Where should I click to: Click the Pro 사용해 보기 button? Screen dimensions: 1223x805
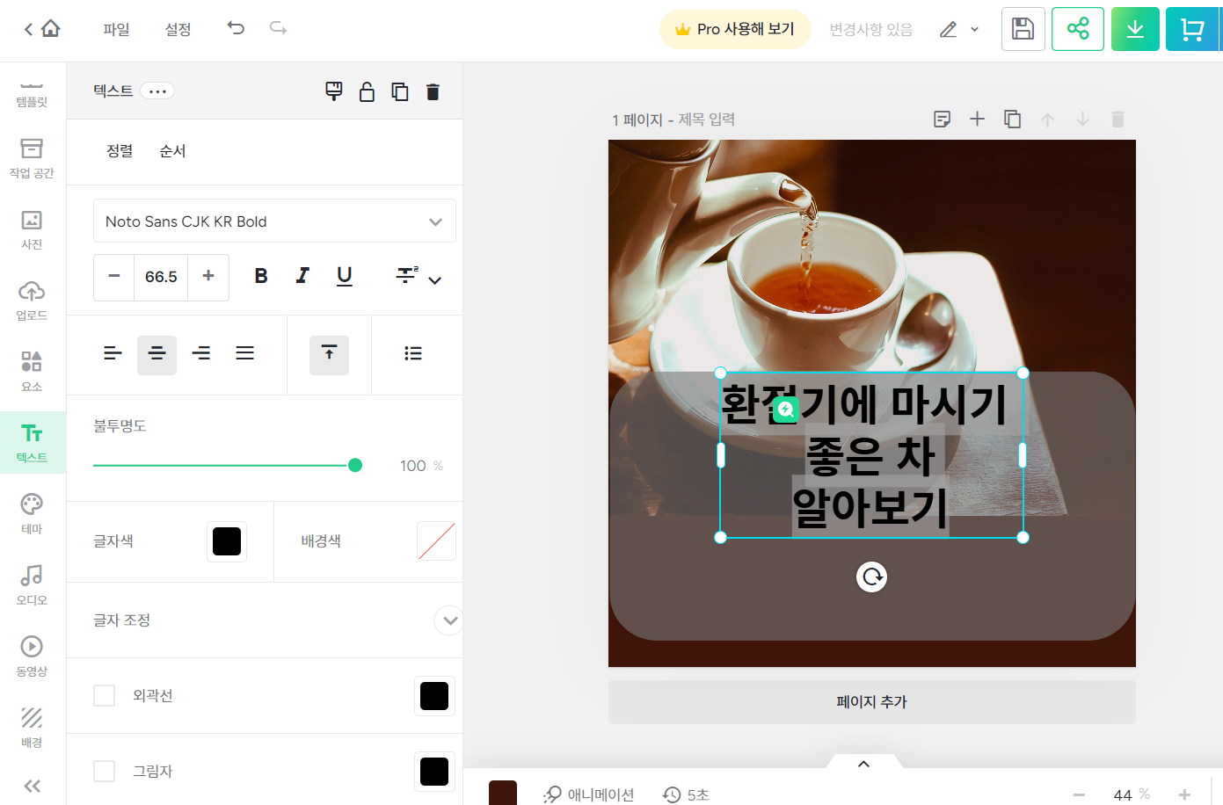(735, 29)
